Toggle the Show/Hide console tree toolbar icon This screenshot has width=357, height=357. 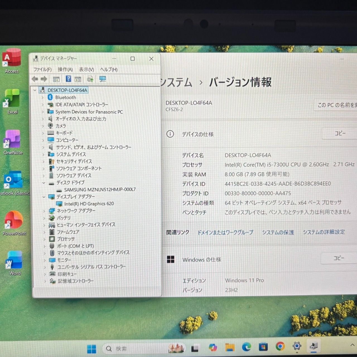click(x=56, y=79)
